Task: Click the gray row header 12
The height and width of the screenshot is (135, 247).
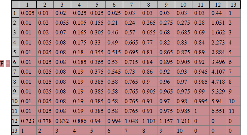Action: point(15,121)
